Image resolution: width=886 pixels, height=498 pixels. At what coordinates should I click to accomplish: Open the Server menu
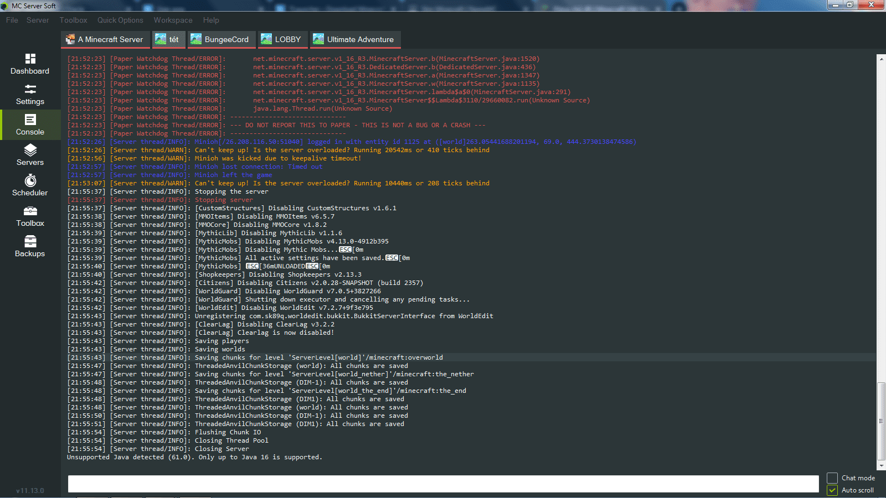click(38, 20)
